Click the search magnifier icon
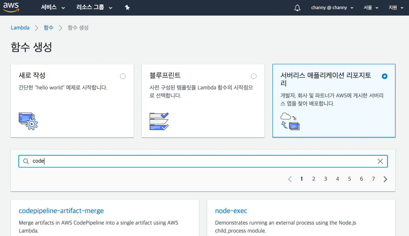Screen dimensions: 409x236 (26, 161)
